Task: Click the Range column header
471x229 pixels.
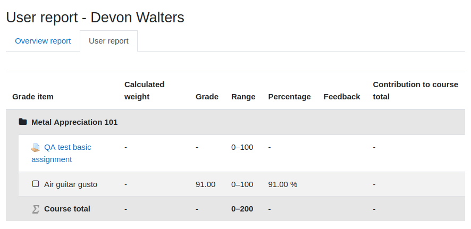Action: click(x=243, y=97)
